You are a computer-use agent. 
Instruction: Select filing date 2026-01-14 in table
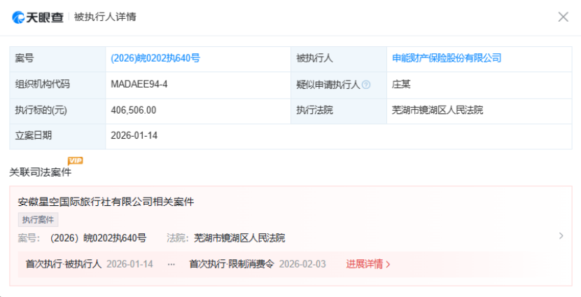pyautogui.click(x=134, y=136)
